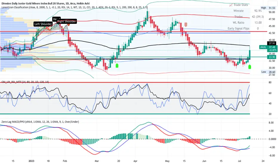Click the May label on time axis
Screen dimensions: 278x164
pos(167,161)
